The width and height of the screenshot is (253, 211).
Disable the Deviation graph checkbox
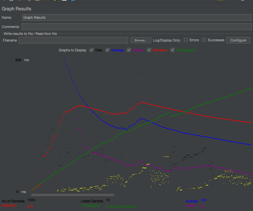click(149, 50)
